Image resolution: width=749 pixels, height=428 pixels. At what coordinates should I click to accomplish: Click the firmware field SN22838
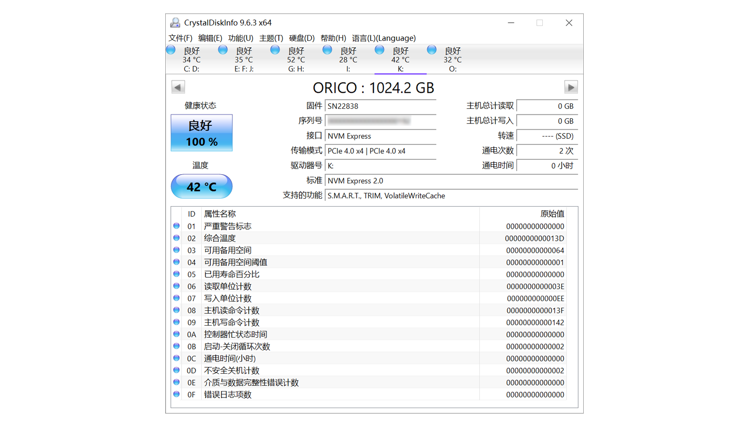coord(380,106)
